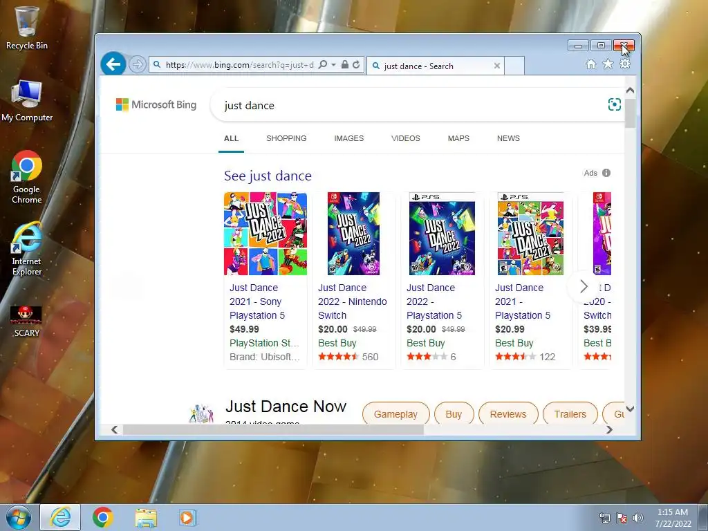Open Just Dance 2022 Nintendo Switch cover image
The width and height of the screenshot is (708, 531).
pos(353,234)
